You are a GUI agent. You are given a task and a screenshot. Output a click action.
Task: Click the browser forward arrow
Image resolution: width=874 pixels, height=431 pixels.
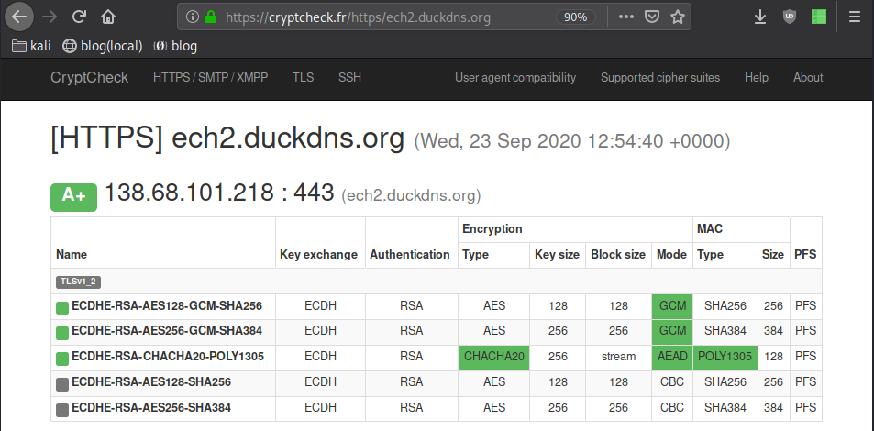click(50, 17)
